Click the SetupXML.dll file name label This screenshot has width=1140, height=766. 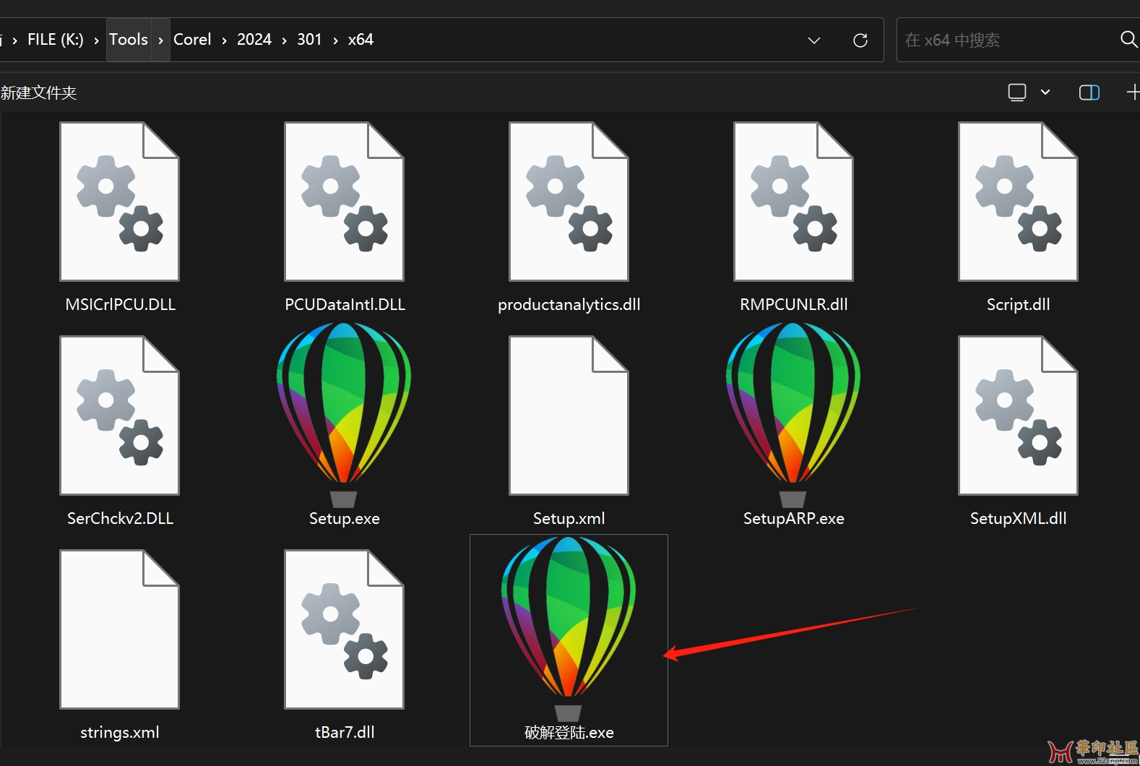[1018, 518]
